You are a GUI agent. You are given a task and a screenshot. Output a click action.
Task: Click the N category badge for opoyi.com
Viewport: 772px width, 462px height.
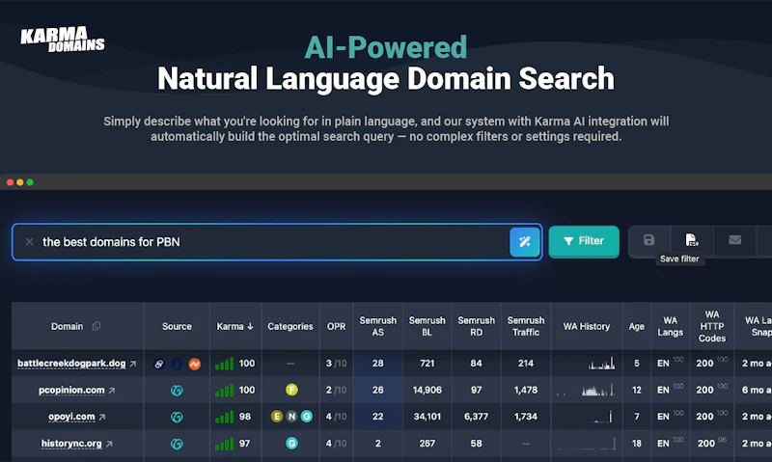[x=291, y=417]
